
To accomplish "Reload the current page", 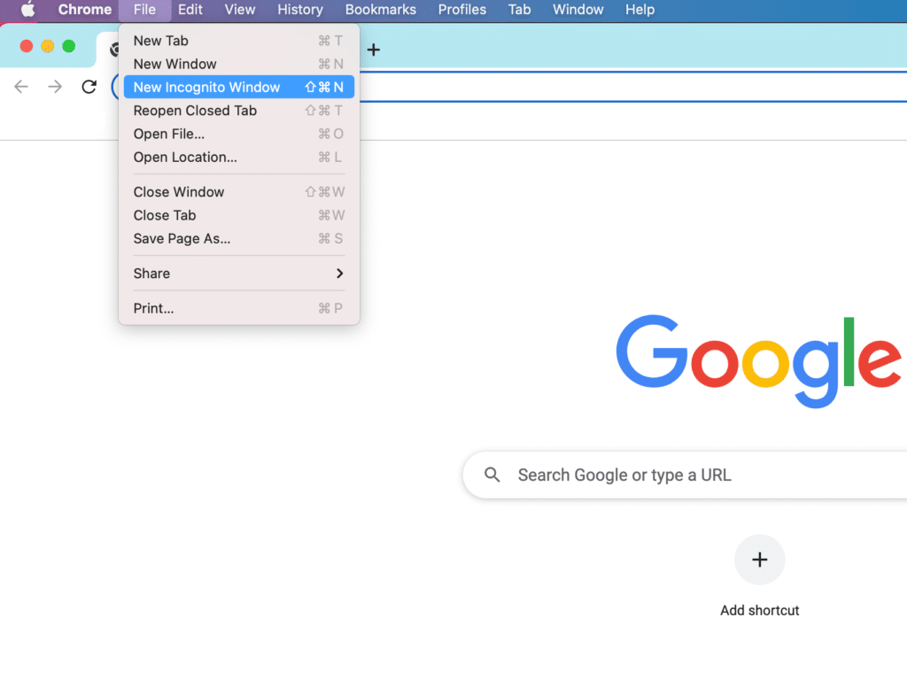I will click(89, 86).
